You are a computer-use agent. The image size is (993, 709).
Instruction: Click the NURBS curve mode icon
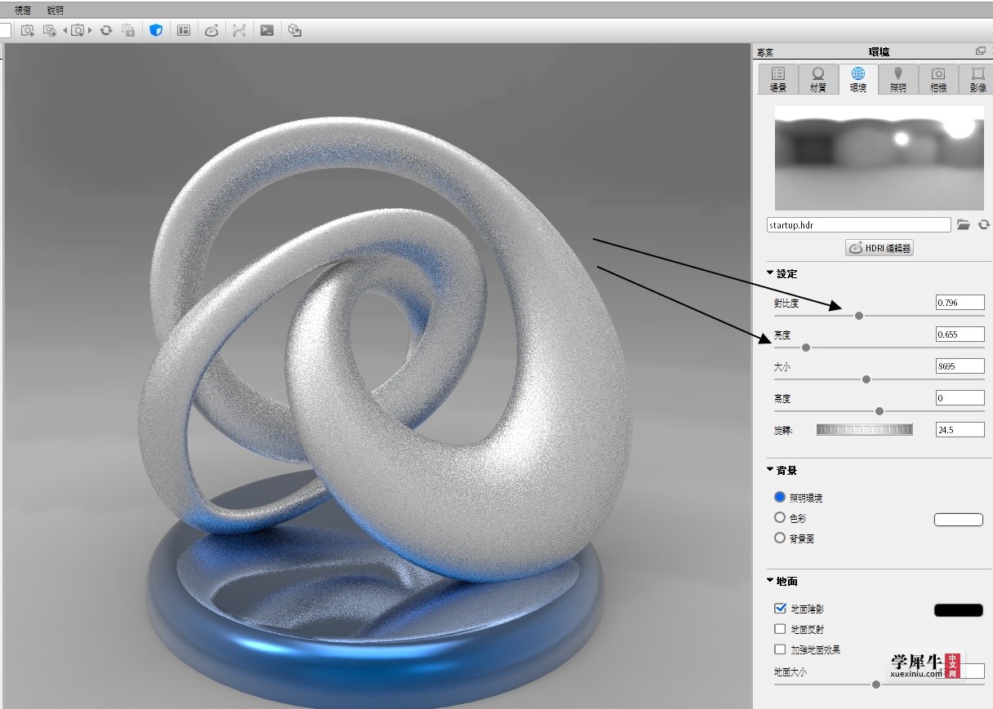click(x=238, y=30)
